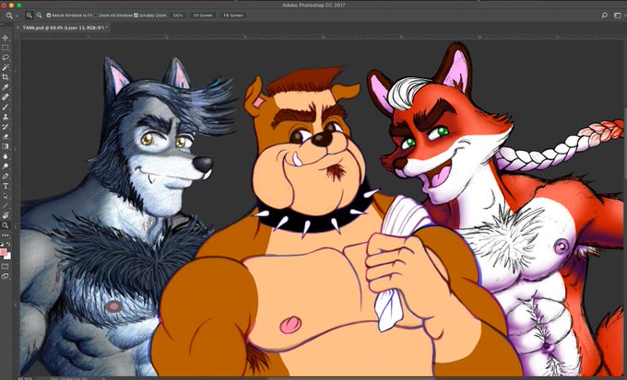Choose Zoom In mode in options bar

30,15
